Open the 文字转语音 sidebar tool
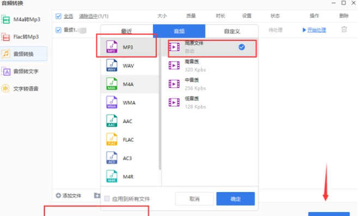This screenshot has height=216, width=364. [x=23, y=88]
